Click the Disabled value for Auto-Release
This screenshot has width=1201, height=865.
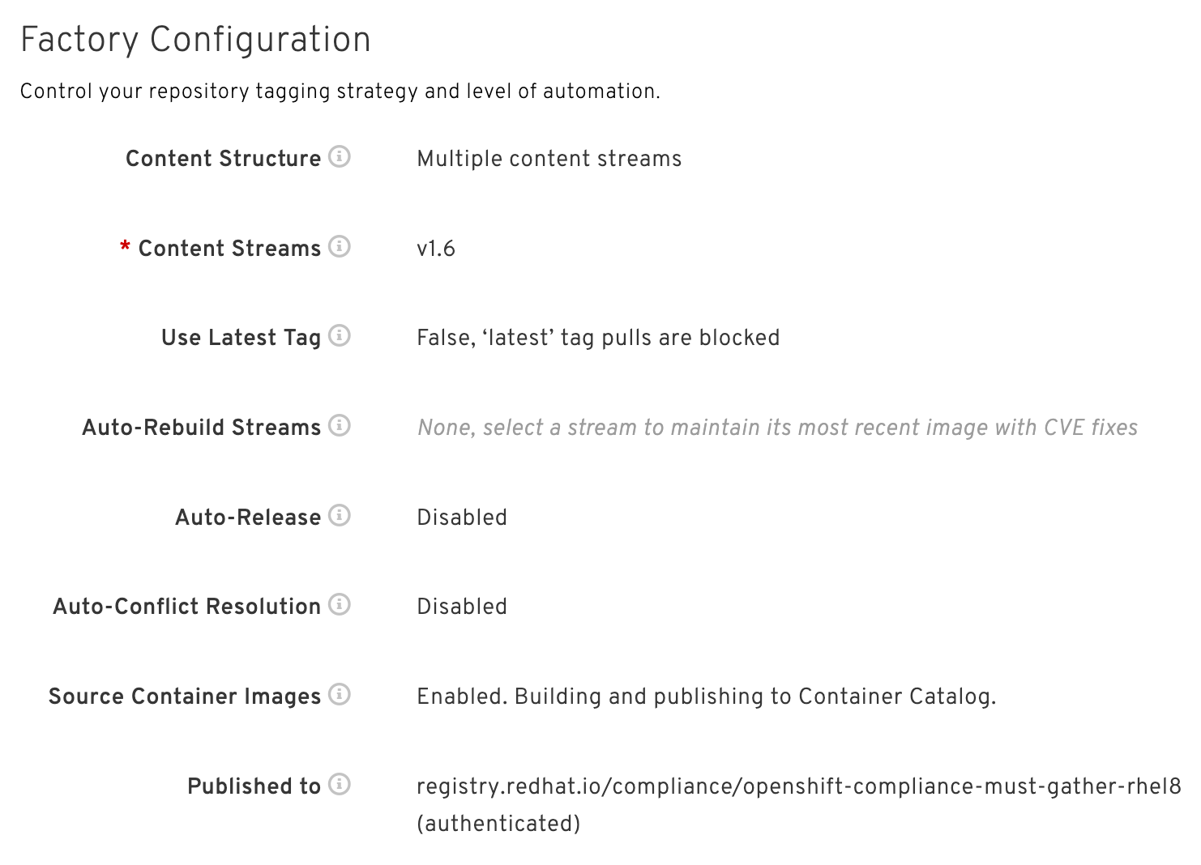[x=462, y=518]
